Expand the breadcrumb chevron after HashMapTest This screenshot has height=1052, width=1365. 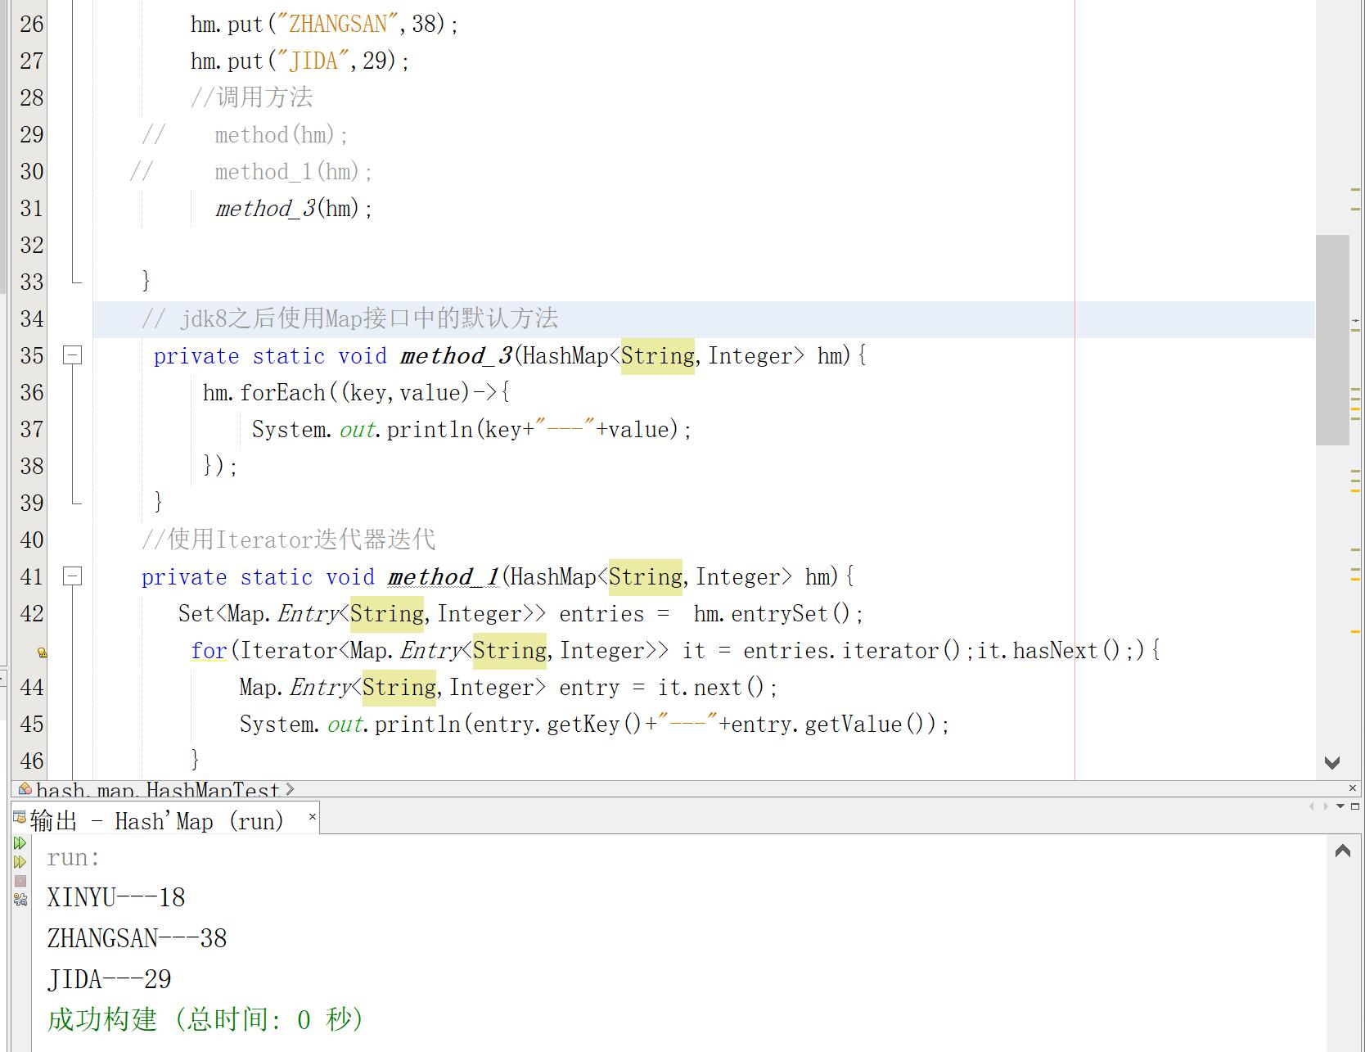[290, 789]
